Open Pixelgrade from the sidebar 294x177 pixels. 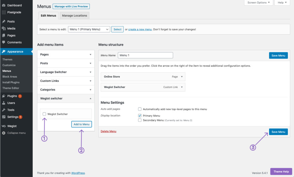coord(14,12)
